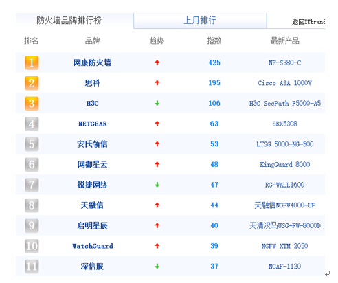Screen dimensions: 338x283
Task: Open the 思科 brand link
Action: pos(92,83)
